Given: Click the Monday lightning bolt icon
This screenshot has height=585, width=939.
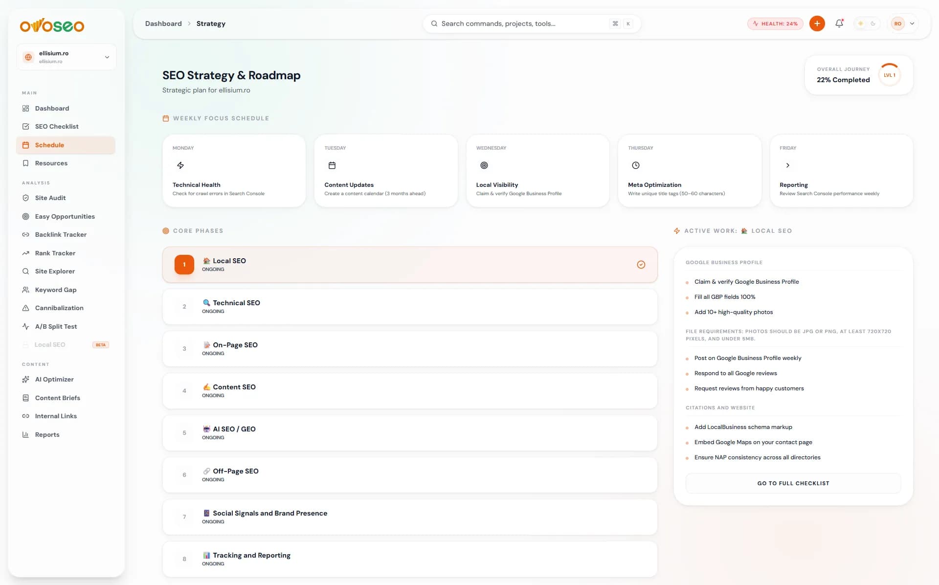Looking at the screenshot, I should tap(180, 165).
